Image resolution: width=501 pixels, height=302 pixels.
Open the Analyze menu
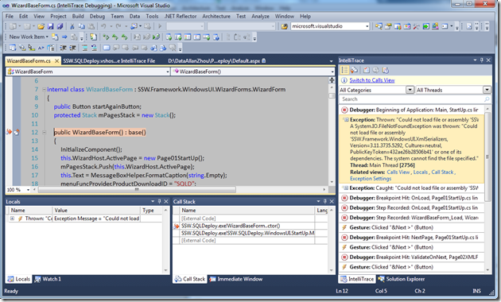260,16
